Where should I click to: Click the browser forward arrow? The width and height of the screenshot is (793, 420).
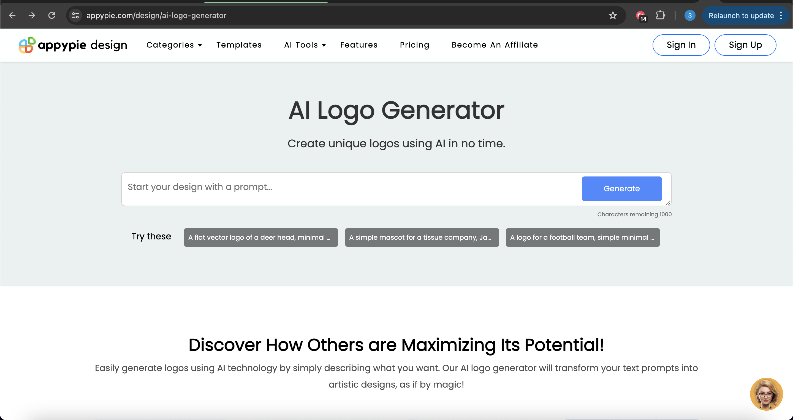click(x=32, y=15)
